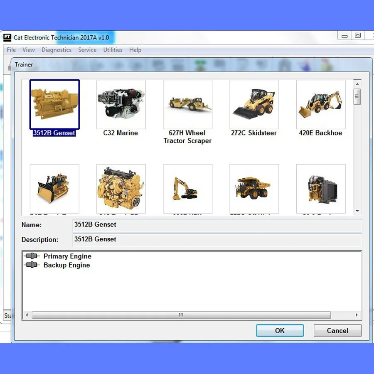The image size is (374, 374).
Task: Click the C32 Marine caption label
Action: tap(121, 133)
